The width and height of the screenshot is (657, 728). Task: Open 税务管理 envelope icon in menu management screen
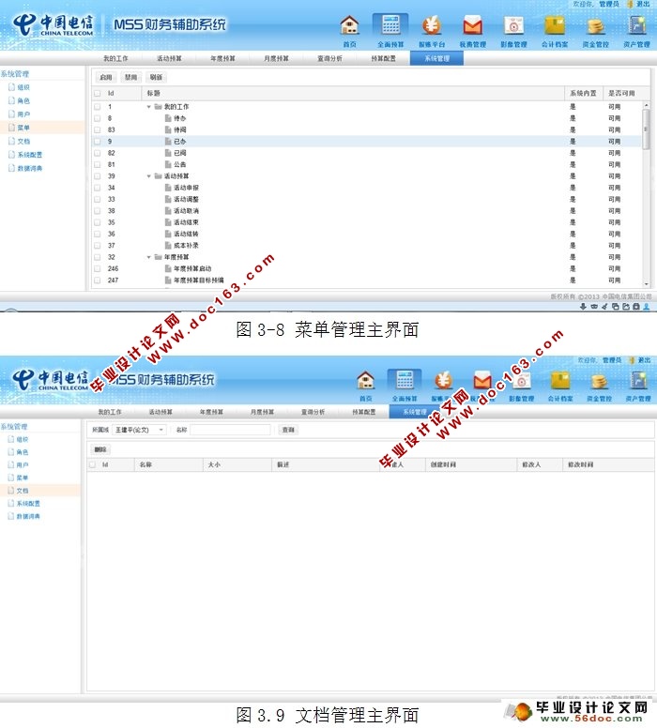472,25
